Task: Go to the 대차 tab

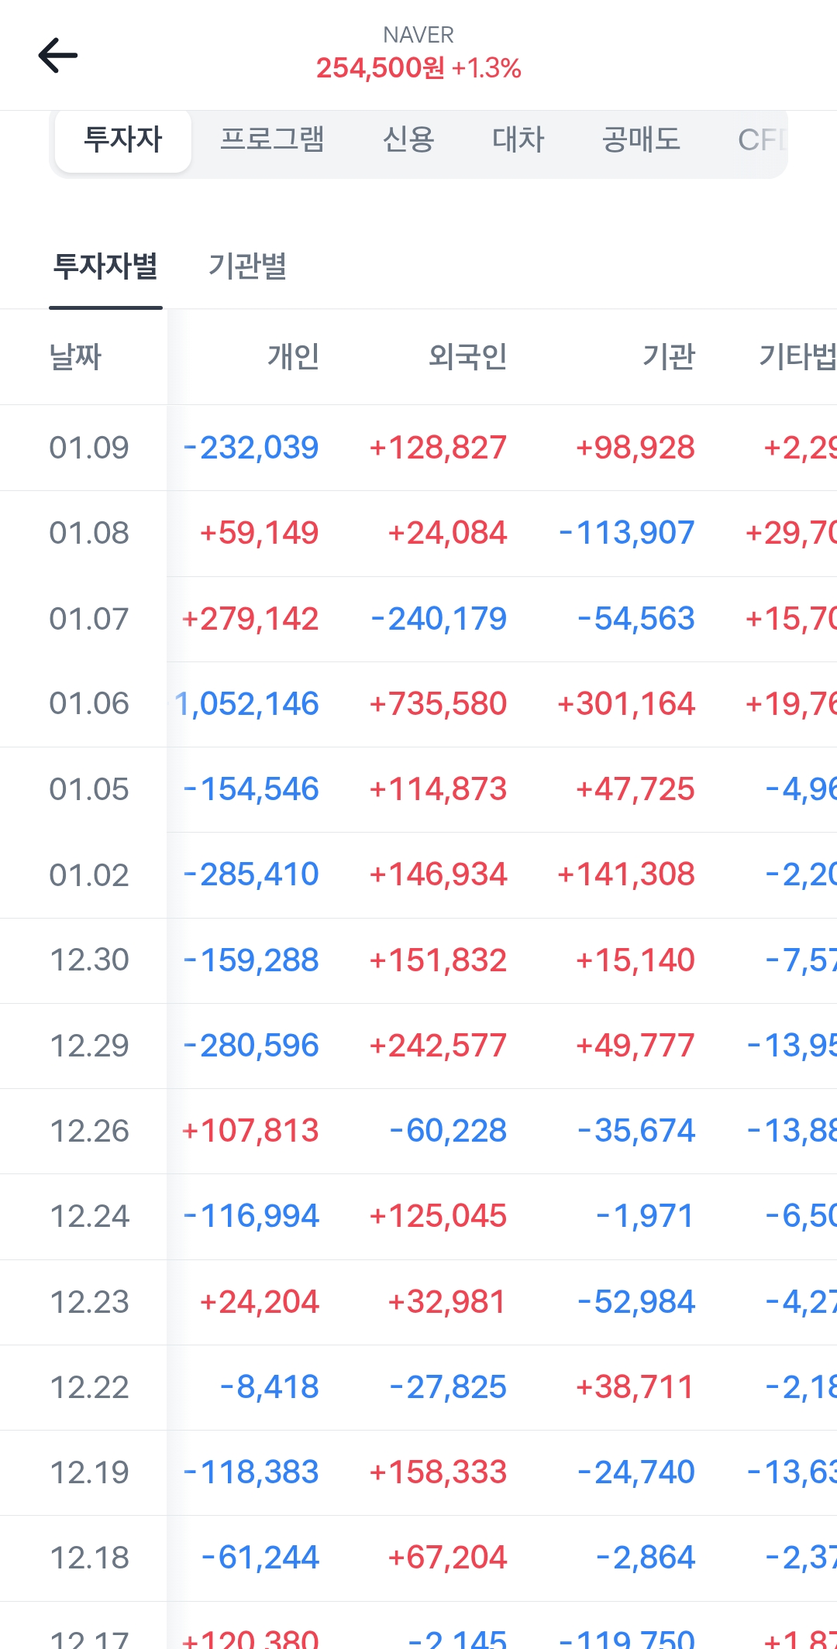Action: click(518, 140)
